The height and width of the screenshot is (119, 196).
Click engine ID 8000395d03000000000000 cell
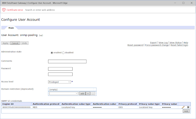point(16,107)
